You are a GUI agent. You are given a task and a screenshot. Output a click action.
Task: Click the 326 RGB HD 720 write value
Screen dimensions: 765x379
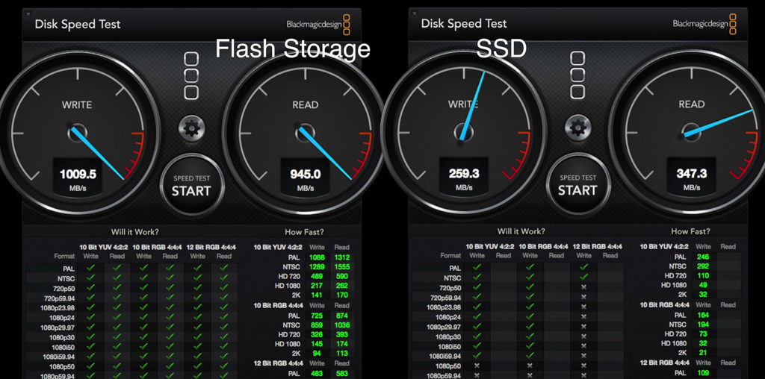tap(317, 335)
